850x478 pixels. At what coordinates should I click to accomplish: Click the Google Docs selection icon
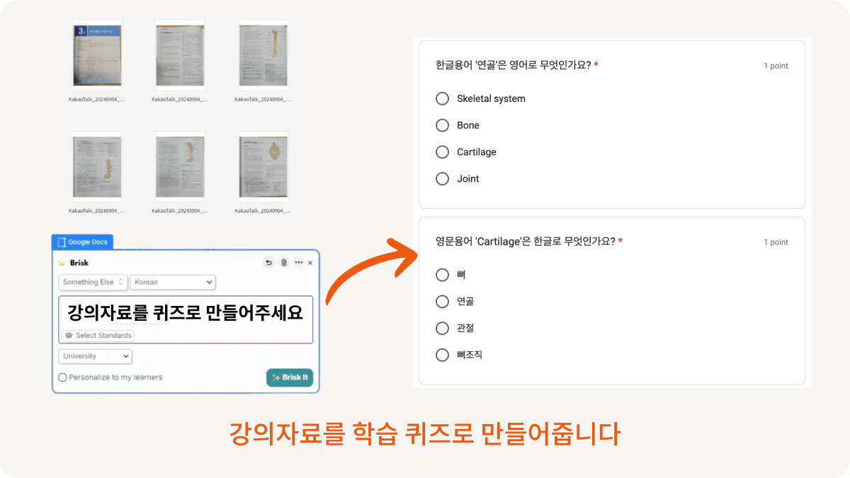[62, 242]
